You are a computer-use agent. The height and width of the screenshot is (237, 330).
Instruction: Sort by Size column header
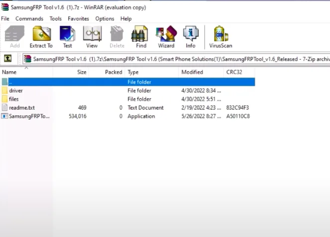(71, 72)
